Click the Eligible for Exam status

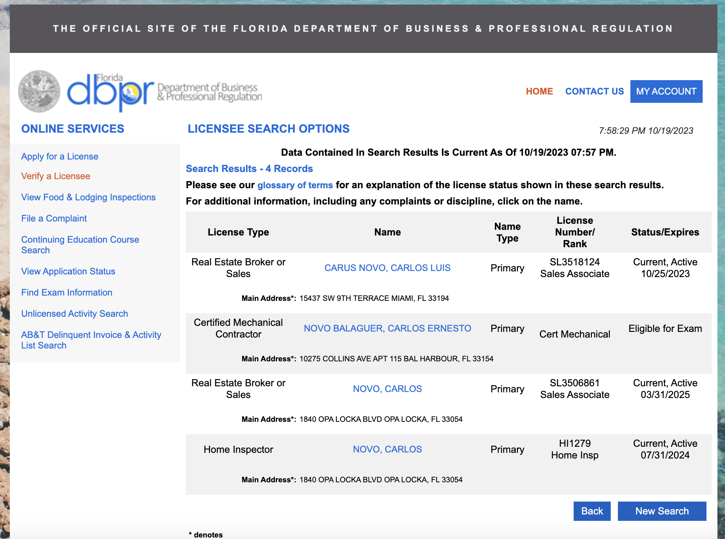(665, 328)
